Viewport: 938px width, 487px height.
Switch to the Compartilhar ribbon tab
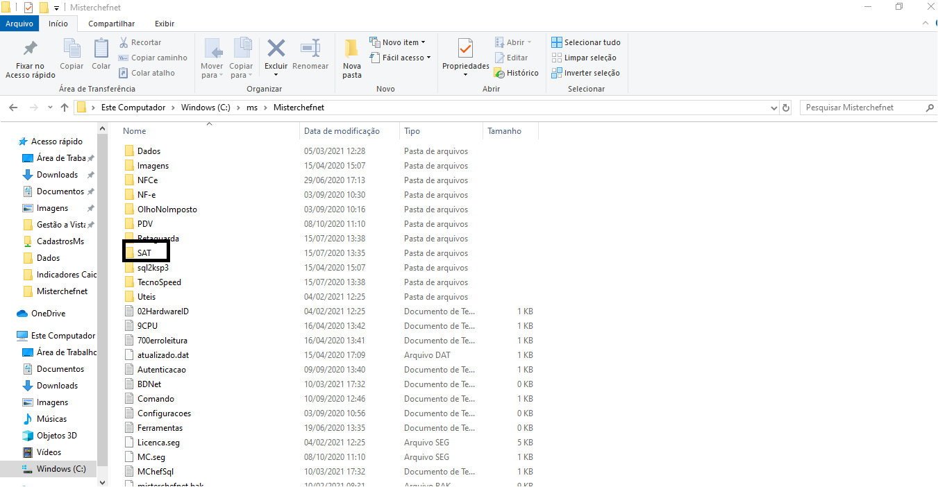click(x=111, y=24)
